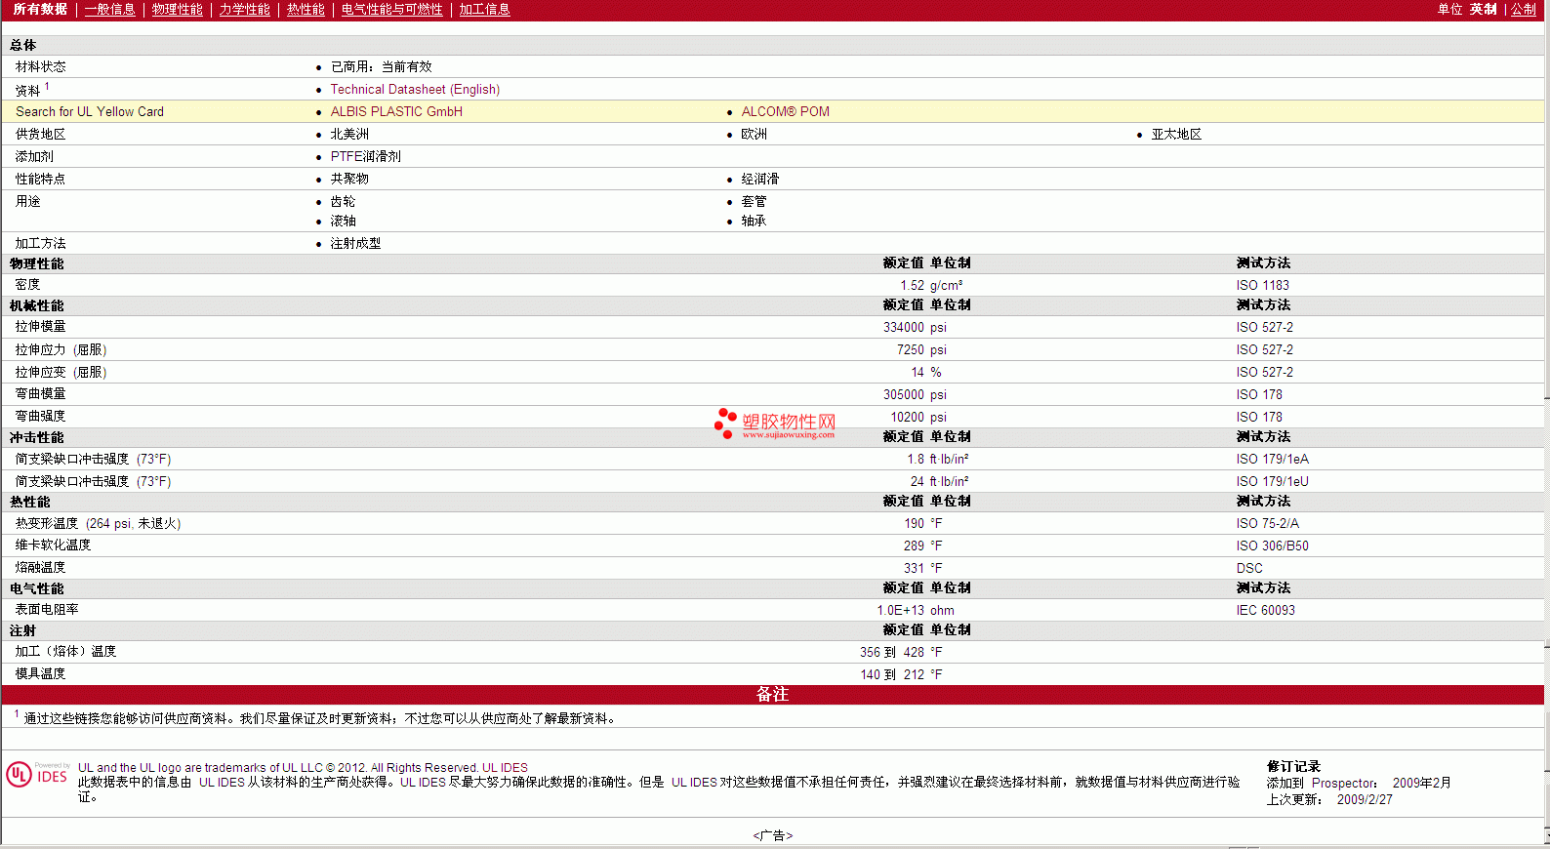The height and width of the screenshot is (849, 1550).
Task: Click the ISO 179/1eU test method
Action: (x=1272, y=481)
